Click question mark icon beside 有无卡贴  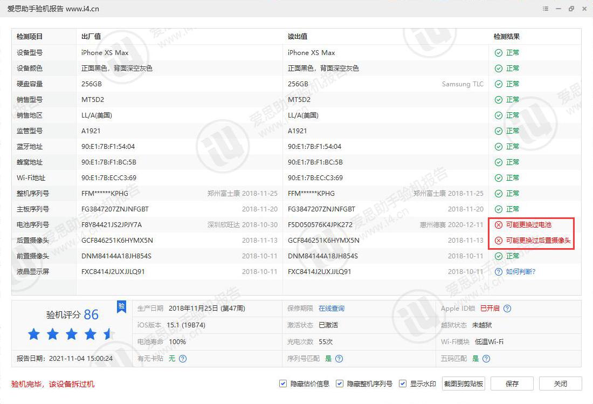click(x=182, y=358)
